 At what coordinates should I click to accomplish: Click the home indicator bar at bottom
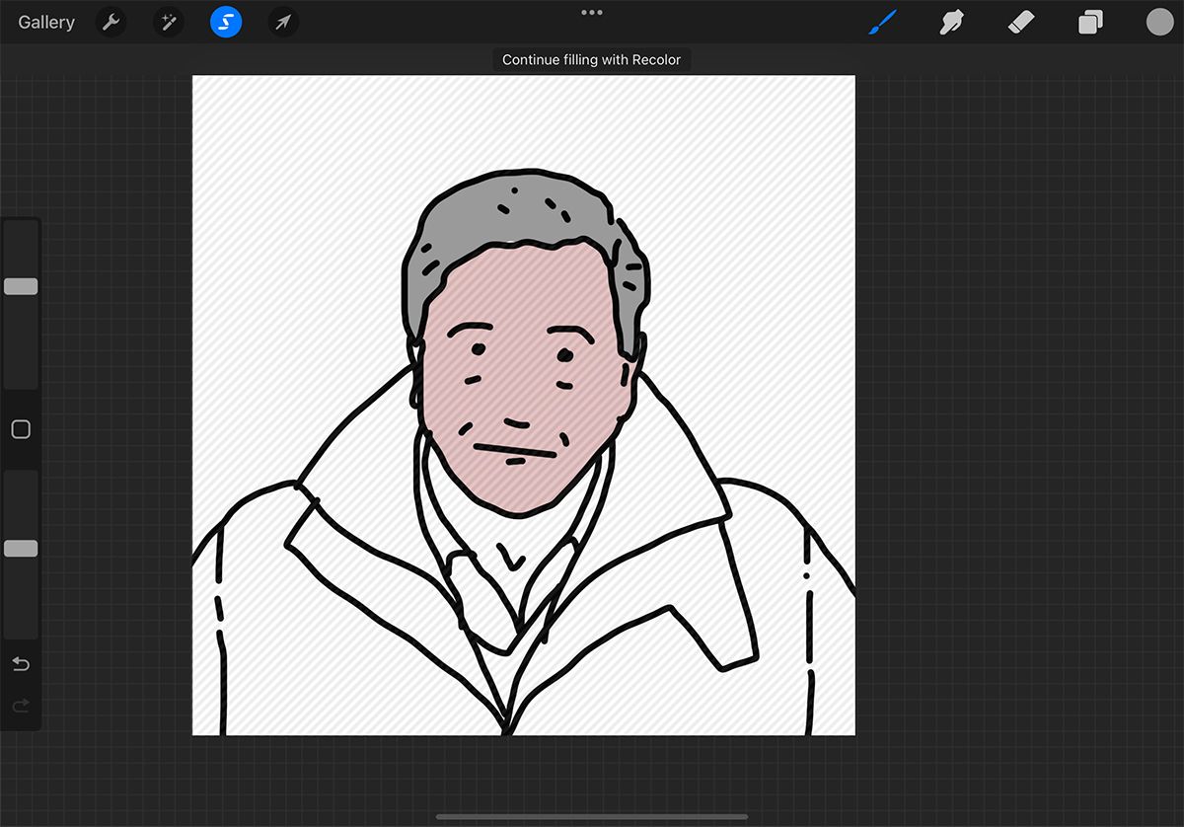[x=591, y=816]
